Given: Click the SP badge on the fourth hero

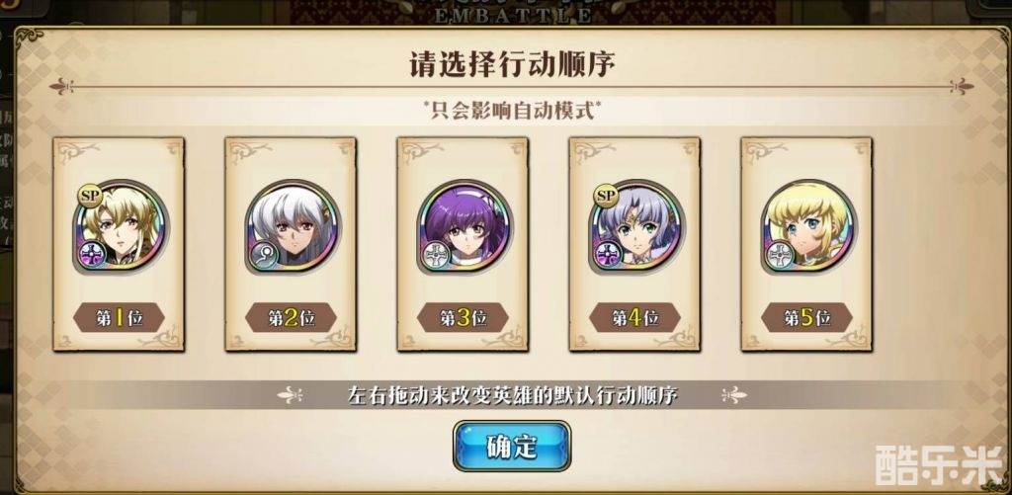Looking at the screenshot, I should [606, 197].
